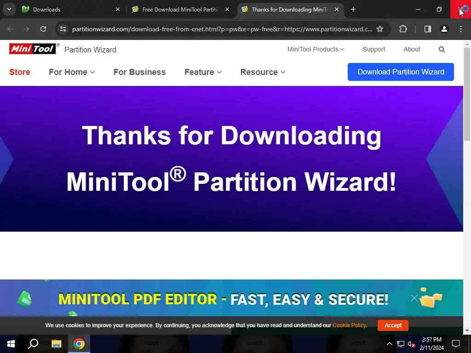Close the Free Download MiniTool Partition tab
The height and width of the screenshot is (353, 471).
click(227, 10)
